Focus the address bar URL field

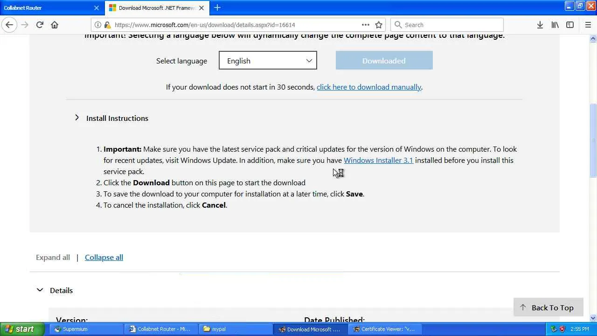[236, 25]
